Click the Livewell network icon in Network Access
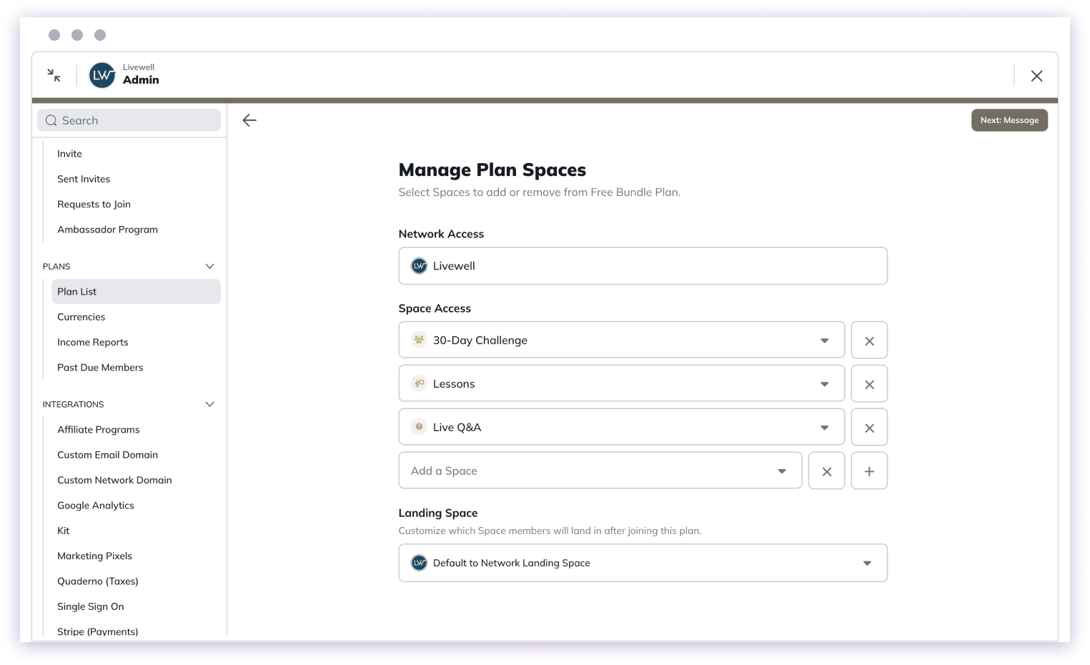Viewport: 1090px width, 665px height. (419, 265)
